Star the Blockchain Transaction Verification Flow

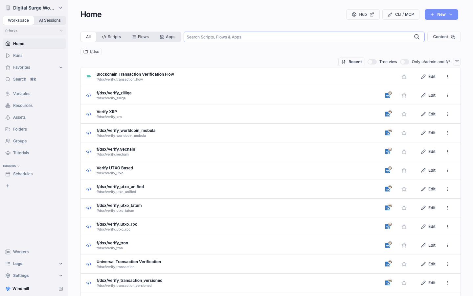click(x=404, y=77)
